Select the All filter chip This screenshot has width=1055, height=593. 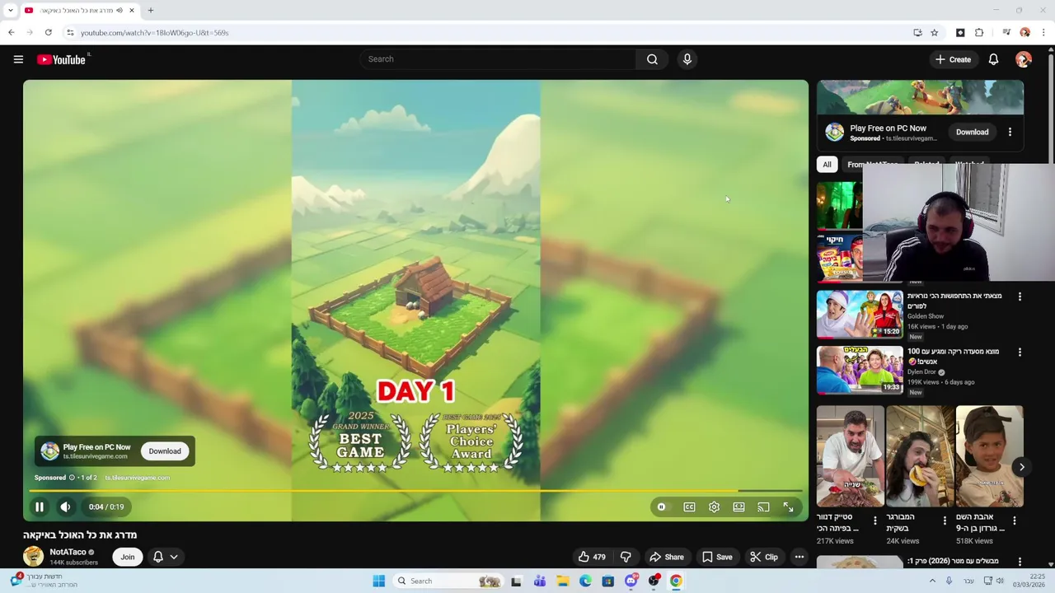pyautogui.click(x=827, y=164)
